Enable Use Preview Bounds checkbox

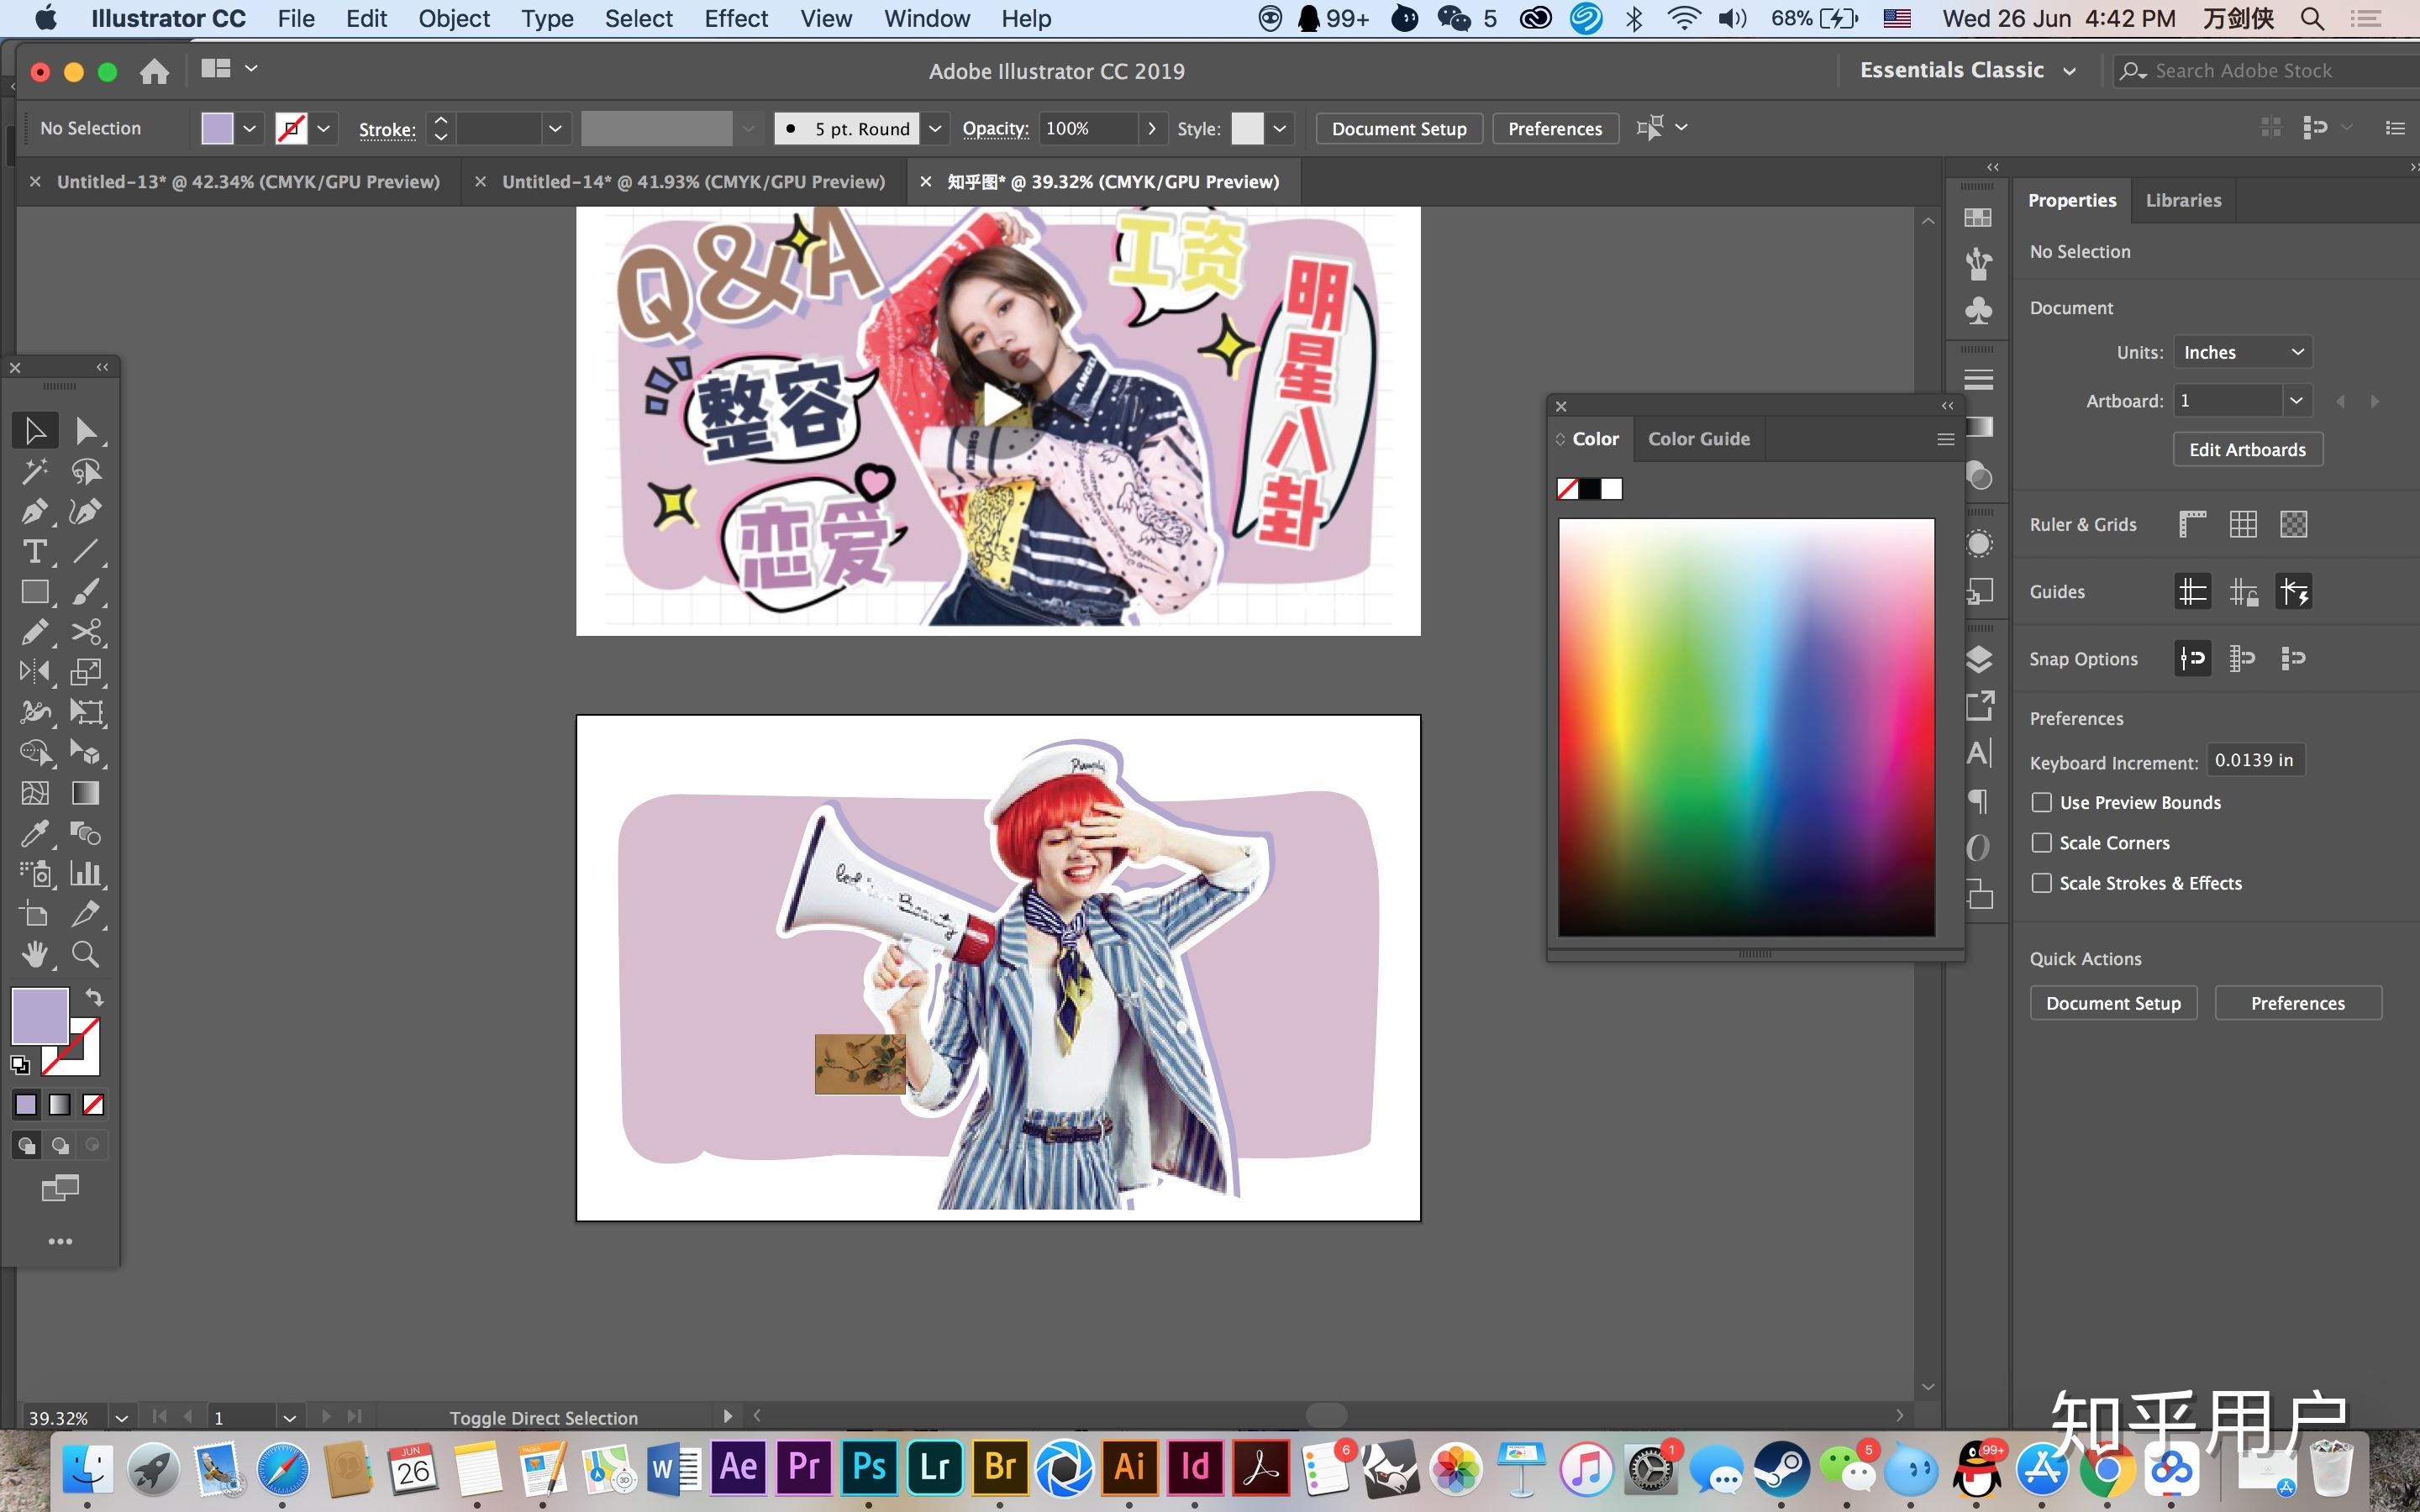(x=2041, y=802)
